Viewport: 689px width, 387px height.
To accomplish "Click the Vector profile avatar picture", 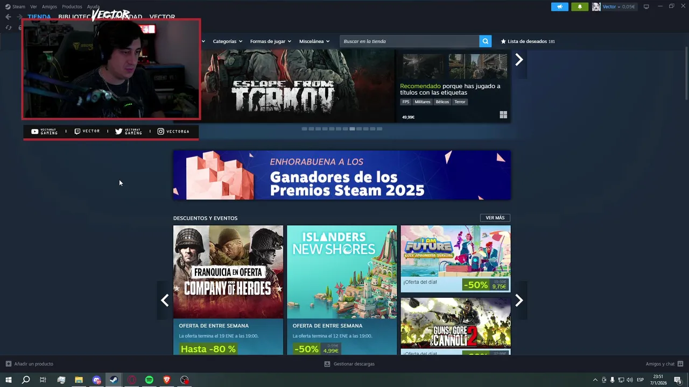I will click(x=596, y=6).
